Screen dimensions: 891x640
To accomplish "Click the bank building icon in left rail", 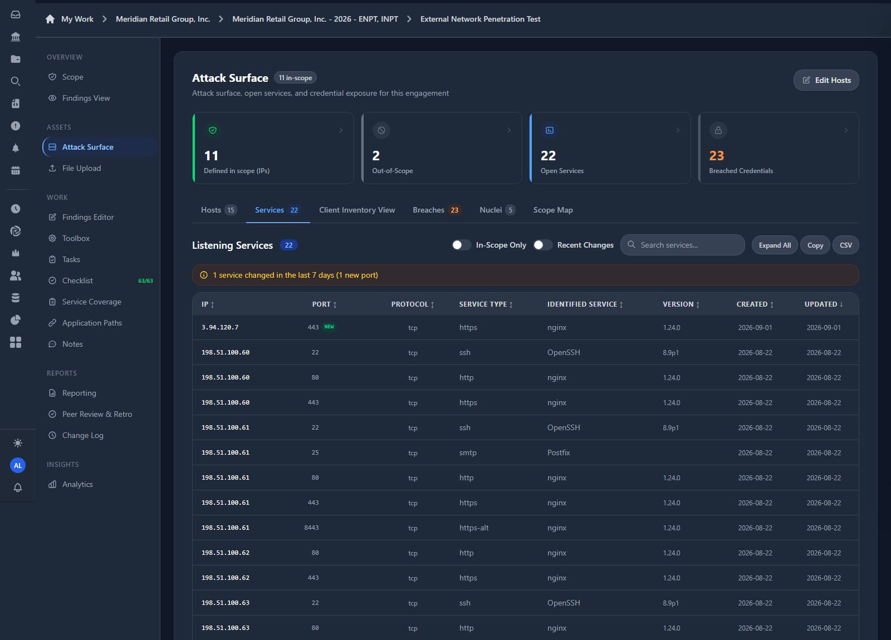I will (16, 37).
